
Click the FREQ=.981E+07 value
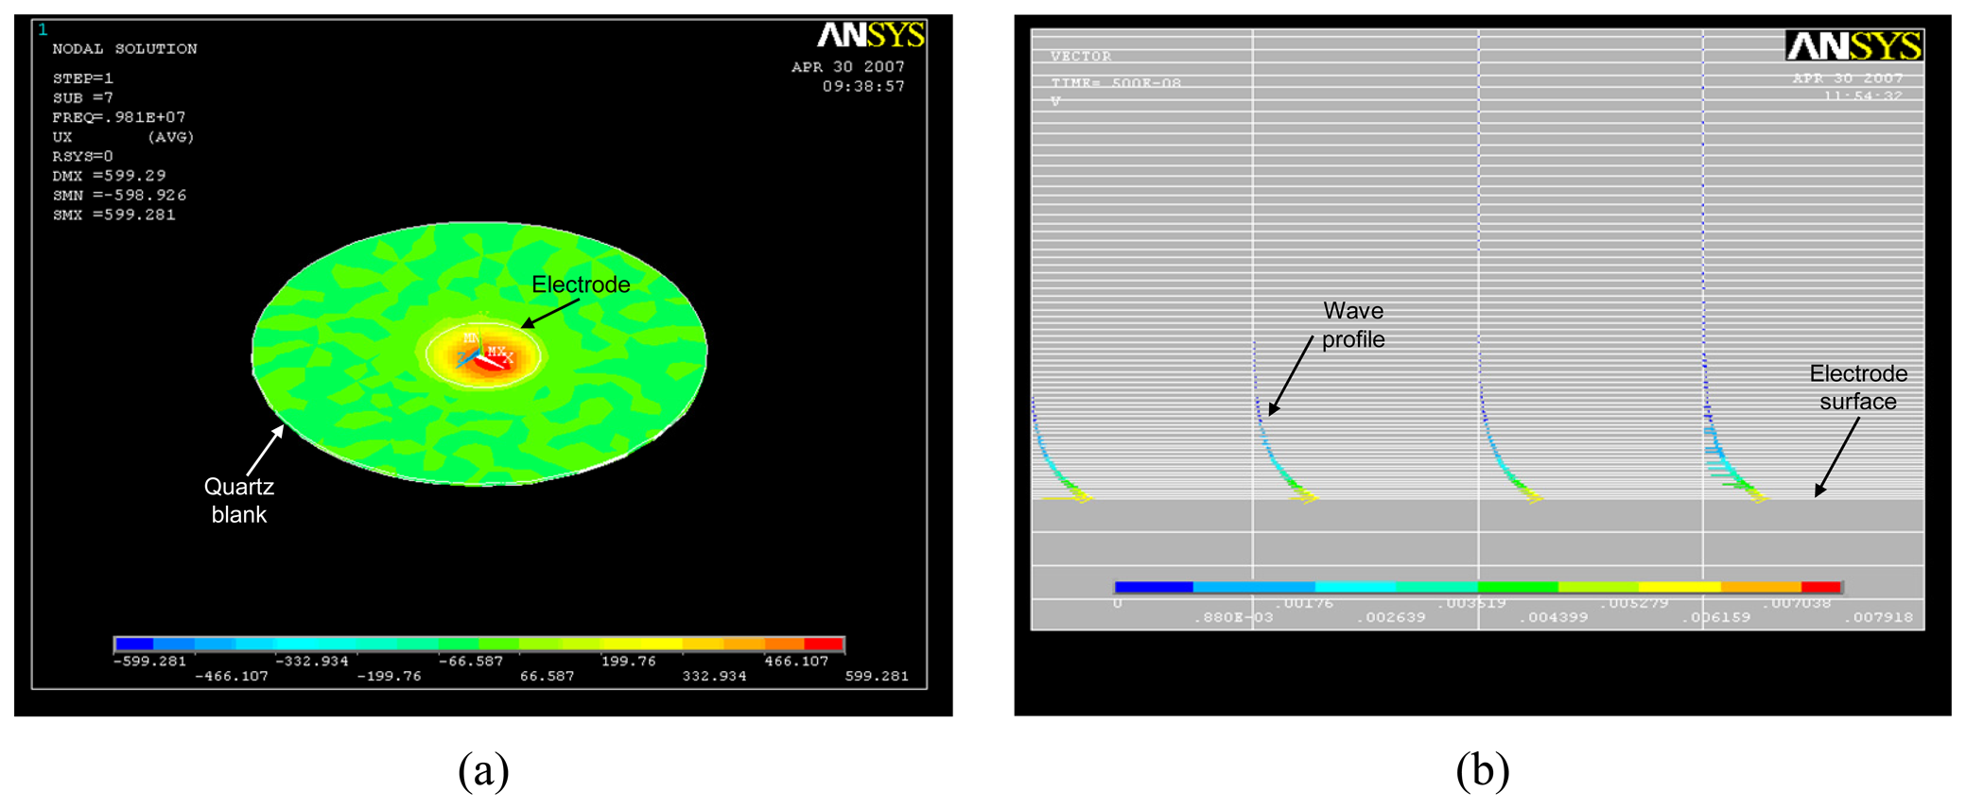tap(119, 117)
